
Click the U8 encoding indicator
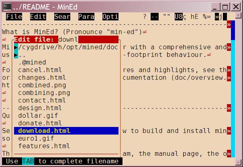(x=178, y=16)
